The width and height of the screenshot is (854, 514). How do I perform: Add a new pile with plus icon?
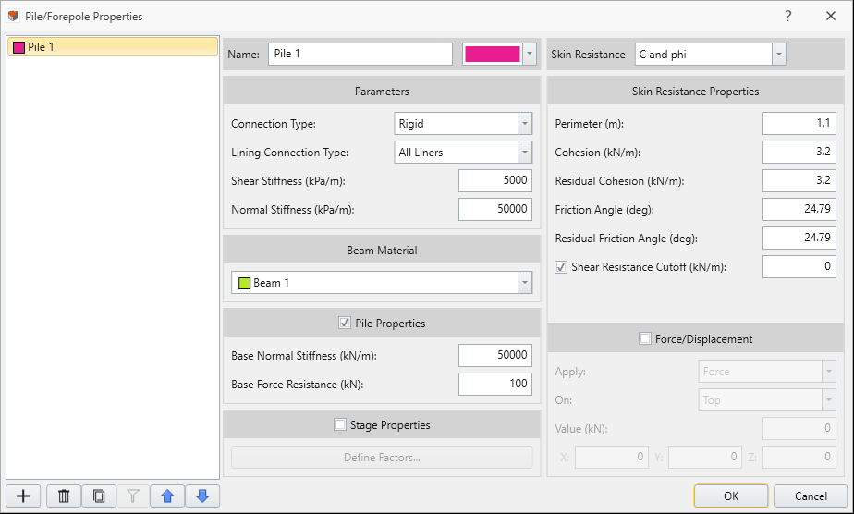point(23,496)
